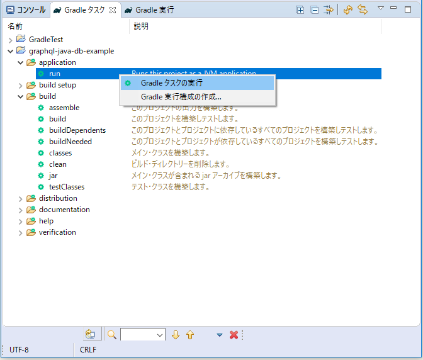The width and height of the screenshot is (423, 360).
Task: Select the run task row
Action: (208, 74)
